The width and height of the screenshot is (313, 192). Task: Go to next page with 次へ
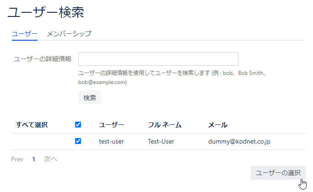point(50,160)
